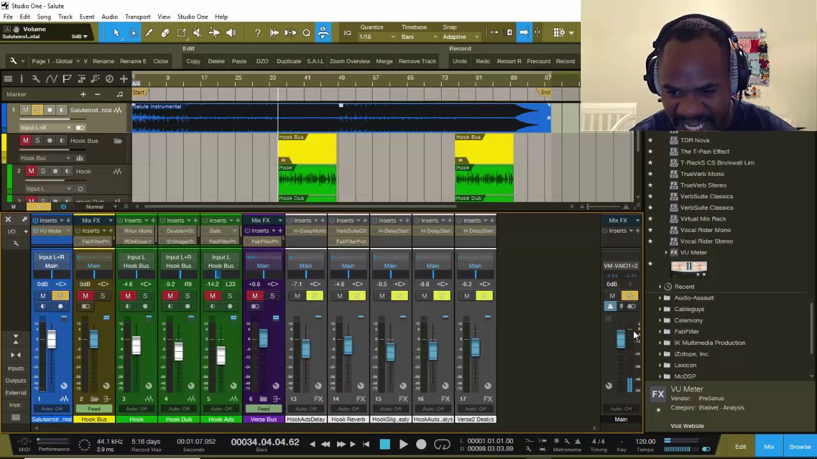
Task: Mute the Verse Bus mixer channel
Action: pyautogui.click(x=255, y=296)
